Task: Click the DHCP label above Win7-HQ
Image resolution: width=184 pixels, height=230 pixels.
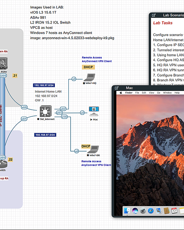Action: [88, 67]
